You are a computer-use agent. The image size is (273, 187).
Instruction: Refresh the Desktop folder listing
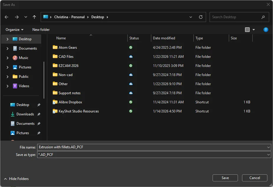coord(201,17)
